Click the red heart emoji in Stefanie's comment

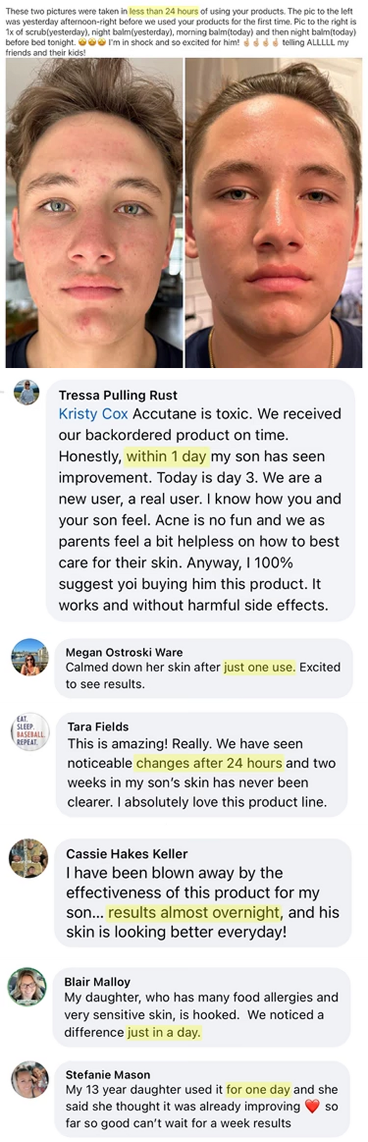312,1106
